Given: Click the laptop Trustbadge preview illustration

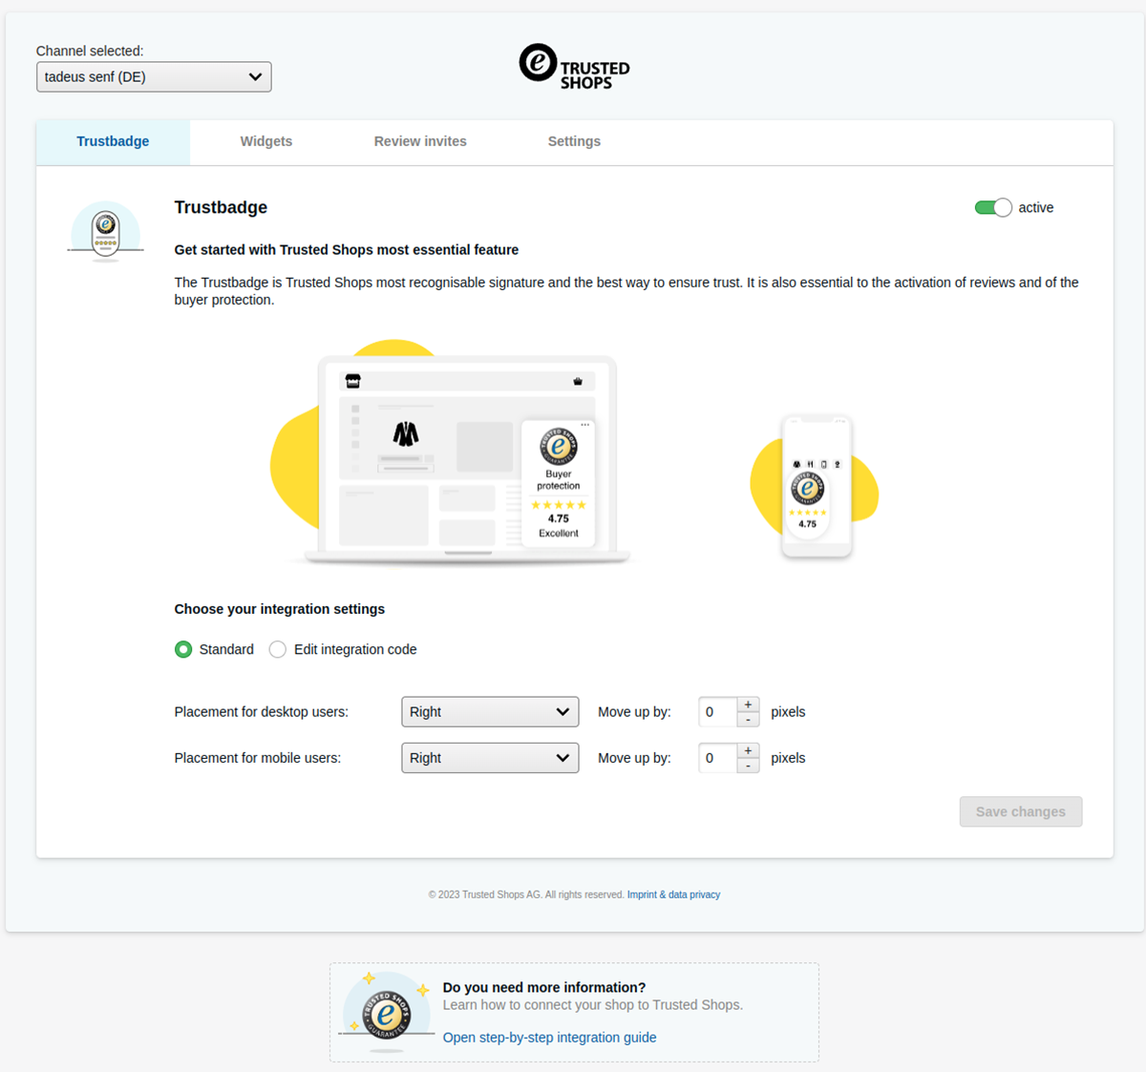Looking at the screenshot, I should click(x=453, y=454).
